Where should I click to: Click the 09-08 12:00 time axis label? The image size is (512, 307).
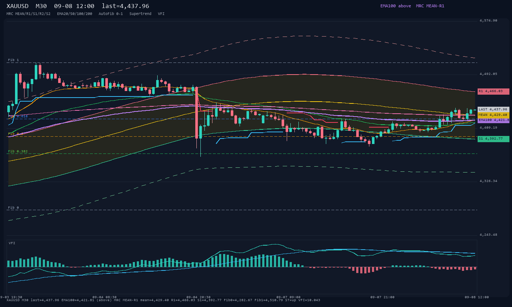477,297
